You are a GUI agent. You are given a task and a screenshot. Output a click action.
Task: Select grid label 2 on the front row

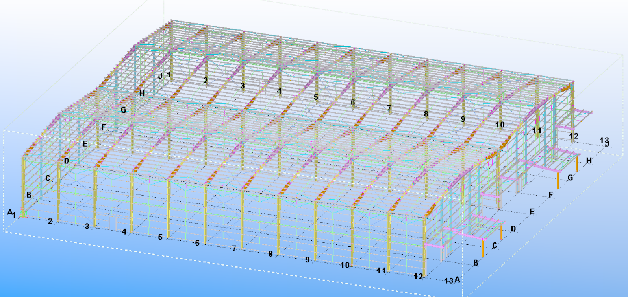(50, 221)
